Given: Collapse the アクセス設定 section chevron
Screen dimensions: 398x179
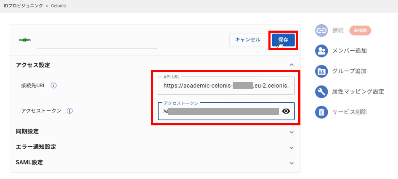Looking at the screenshot, I should [292, 65].
